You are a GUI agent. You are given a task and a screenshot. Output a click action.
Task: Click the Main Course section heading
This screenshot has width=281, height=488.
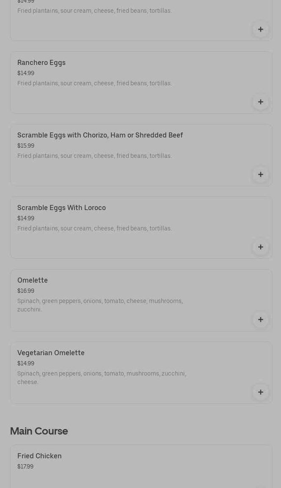click(39, 431)
